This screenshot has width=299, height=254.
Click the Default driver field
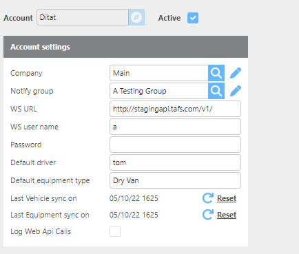(175, 162)
